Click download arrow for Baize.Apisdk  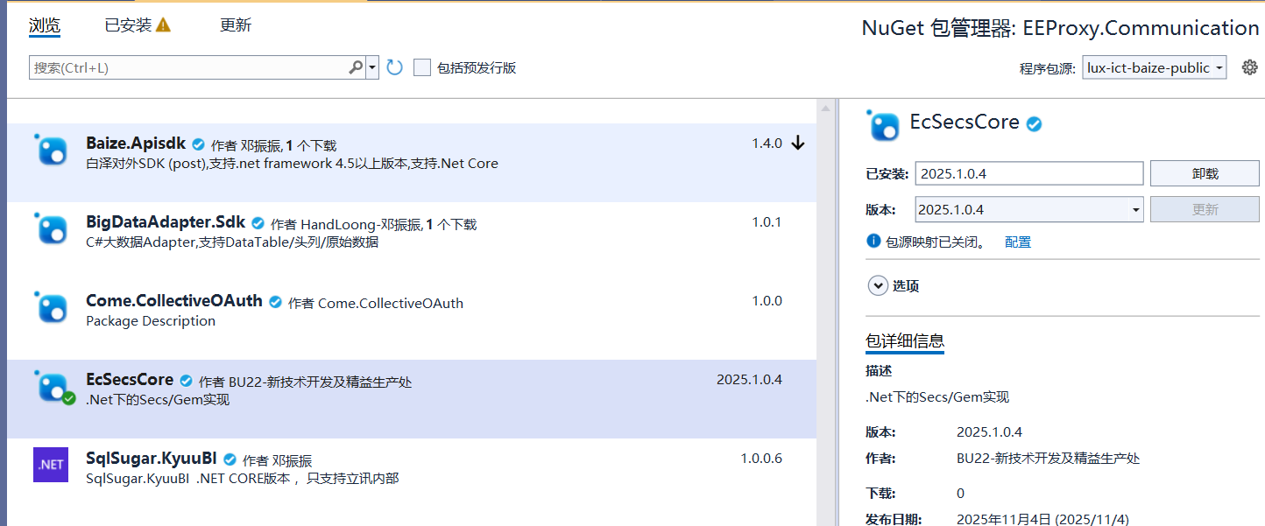click(797, 144)
